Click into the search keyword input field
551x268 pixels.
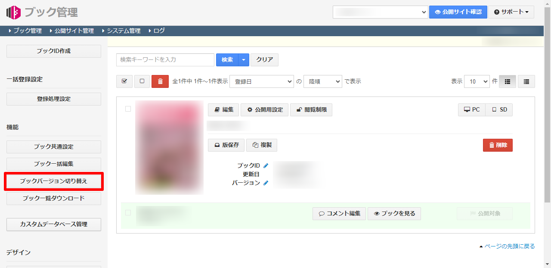point(165,60)
